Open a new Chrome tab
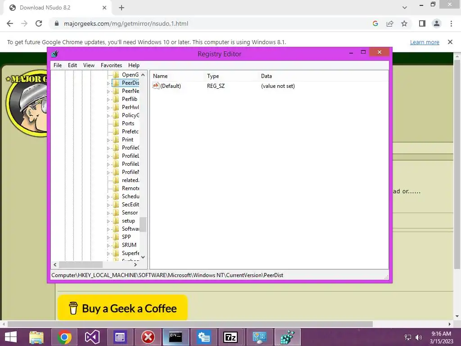The width and height of the screenshot is (461, 346). pyautogui.click(x=122, y=8)
